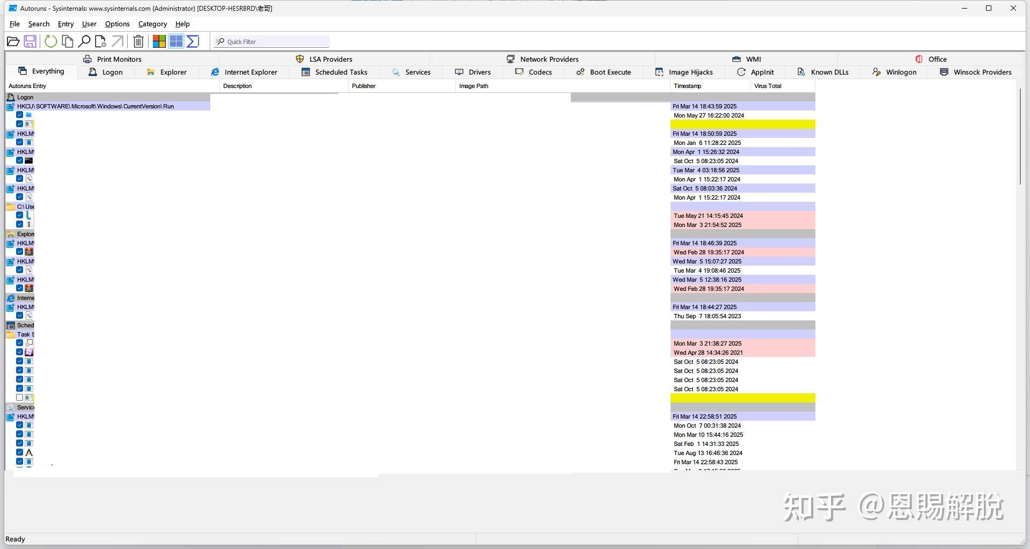Viewport: 1030px width, 549px height.
Task: Switch to the Scheduled Tasks tab
Action: (334, 72)
